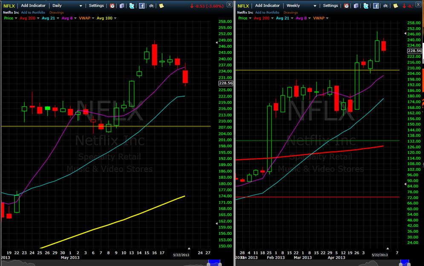Open Settings in the Weekly chart

[x=330, y=6]
